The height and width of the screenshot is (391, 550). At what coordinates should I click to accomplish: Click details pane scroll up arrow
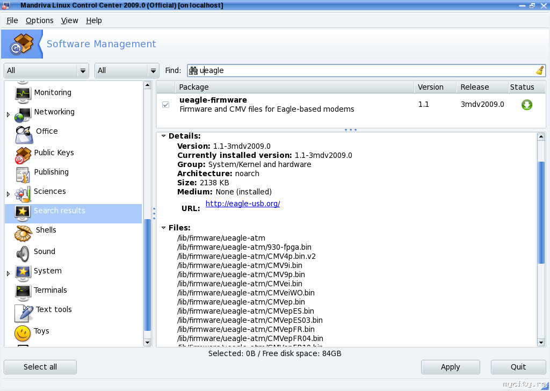[541, 137]
